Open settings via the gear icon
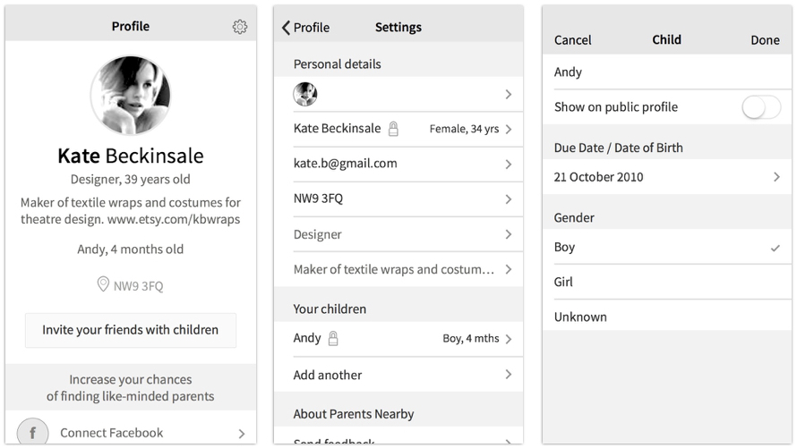Screen dimensions: 797x448 click(239, 27)
